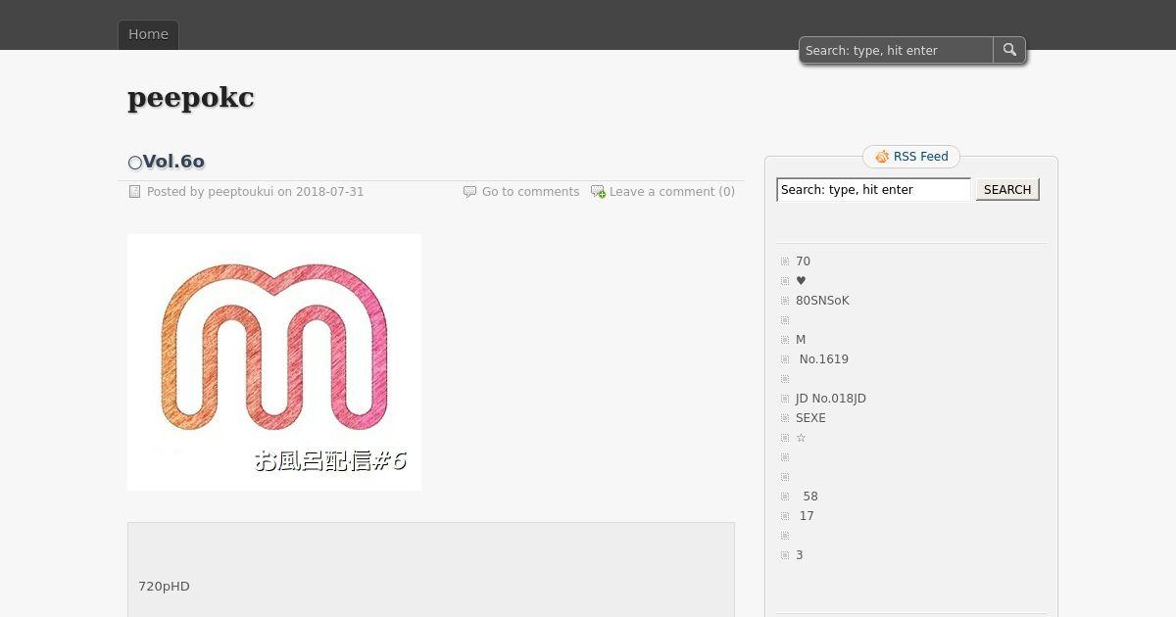Click the speech bubble comments icon
This screenshot has height=617, width=1176.
pos(469,192)
